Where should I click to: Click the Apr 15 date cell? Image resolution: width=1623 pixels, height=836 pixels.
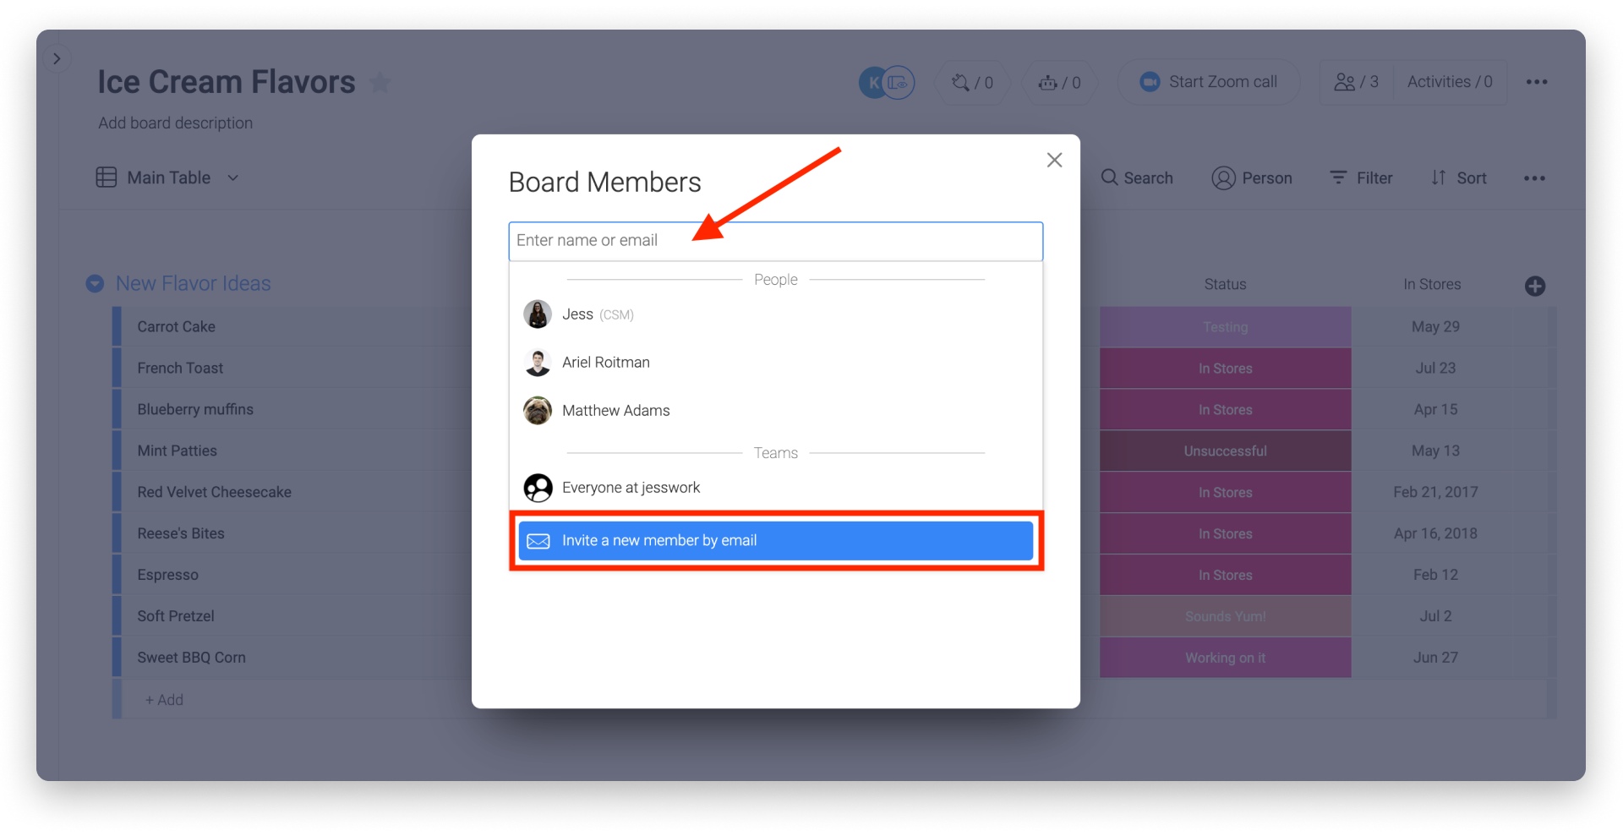(x=1435, y=410)
